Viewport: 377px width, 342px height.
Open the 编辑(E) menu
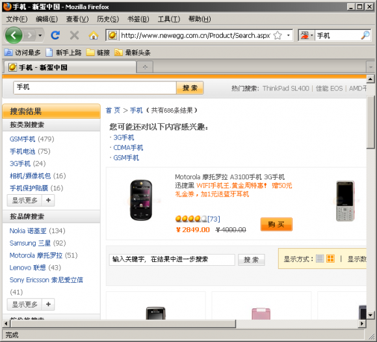pyautogui.click(x=47, y=19)
